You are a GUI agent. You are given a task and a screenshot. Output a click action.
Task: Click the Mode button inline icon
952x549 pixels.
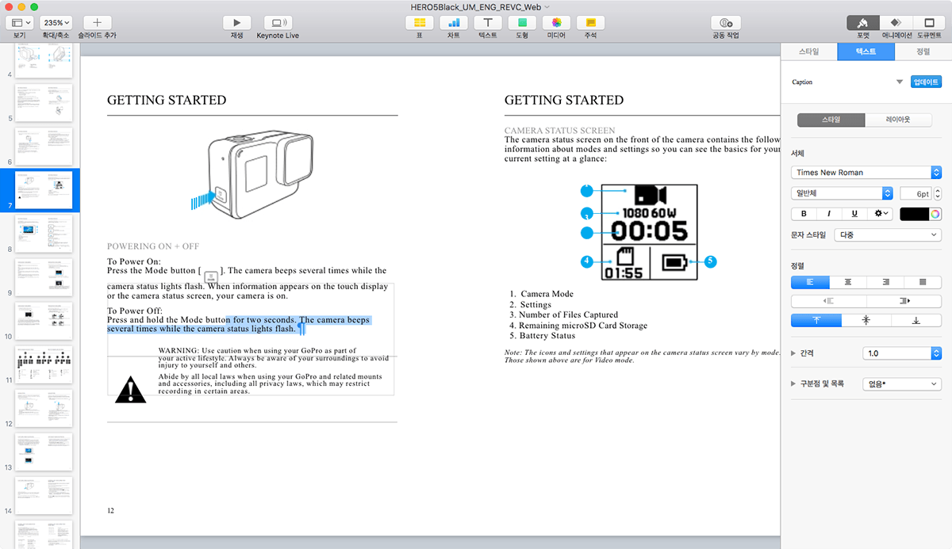(211, 276)
